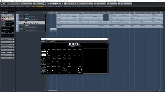Click the top-right icon in PAPU plugin panel

107,44
